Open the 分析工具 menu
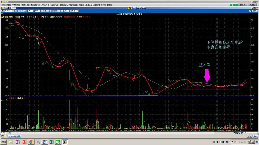Image resolution: width=259 pixels, height=145 pixels. click(45, 5)
